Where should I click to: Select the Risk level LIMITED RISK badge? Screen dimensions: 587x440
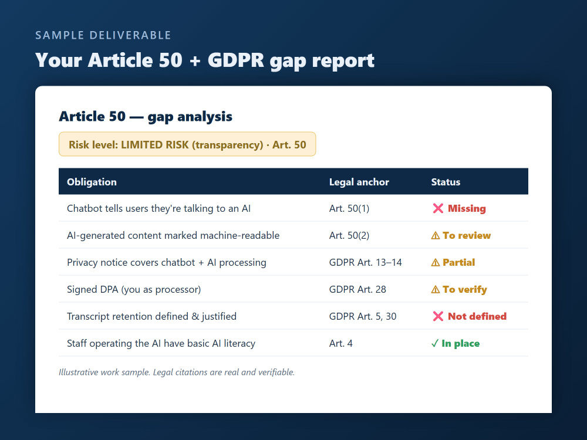(x=187, y=144)
